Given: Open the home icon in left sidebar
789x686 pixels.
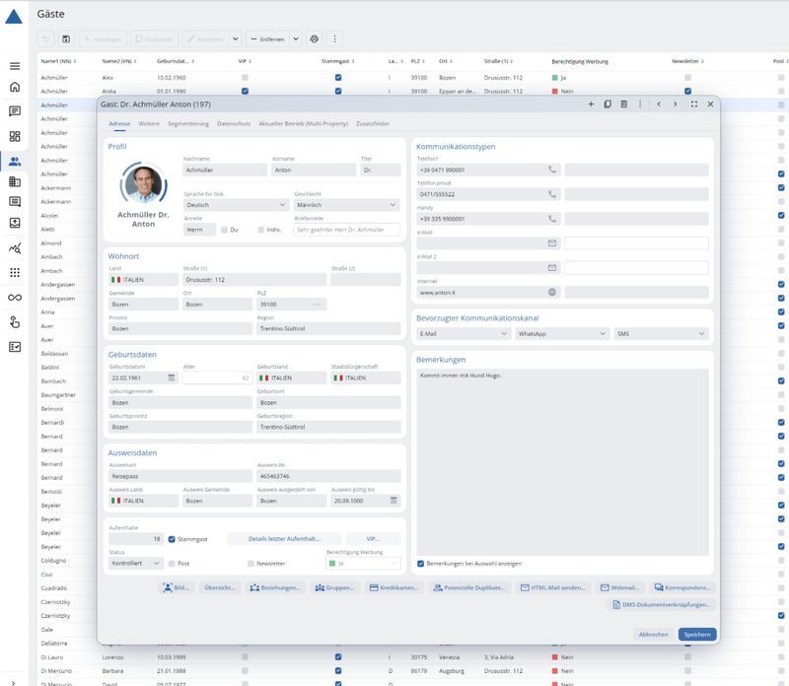Looking at the screenshot, I should coord(15,87).
